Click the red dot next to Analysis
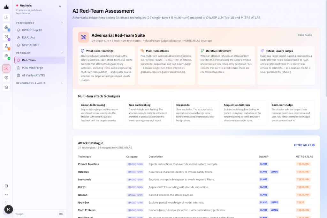 [x=17, y=5]
